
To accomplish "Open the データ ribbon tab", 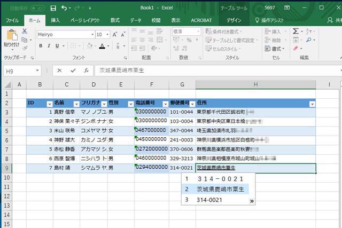I will point(136,20).
